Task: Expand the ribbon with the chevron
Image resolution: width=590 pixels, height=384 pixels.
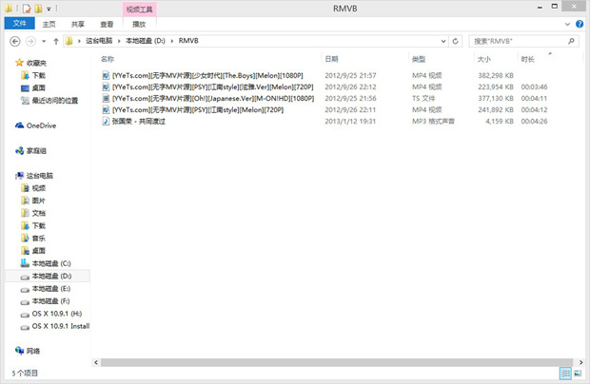Action: pyautogui.click(x=568, y=25)
